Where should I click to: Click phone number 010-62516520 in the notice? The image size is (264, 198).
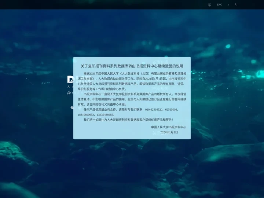(154, 110)
